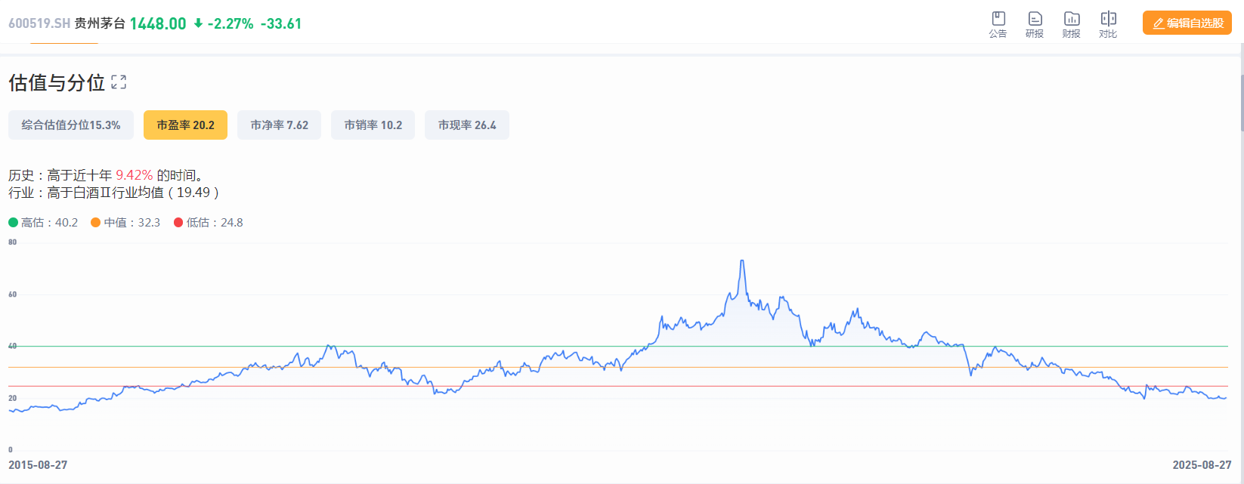Click the 贵州茅台 stock name
The image size is (1244, 484).
coord(100,23)
